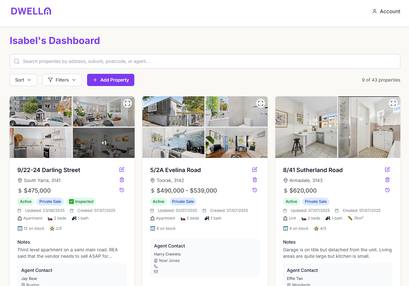Expand the Sutherland Road photo gallery fullscreen icon
The image size is (409, 286).
click(x=393, y=103)
